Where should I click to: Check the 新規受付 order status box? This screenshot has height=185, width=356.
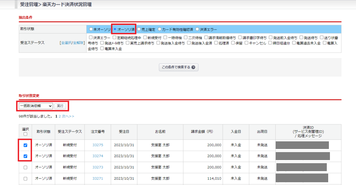point(145,37)
